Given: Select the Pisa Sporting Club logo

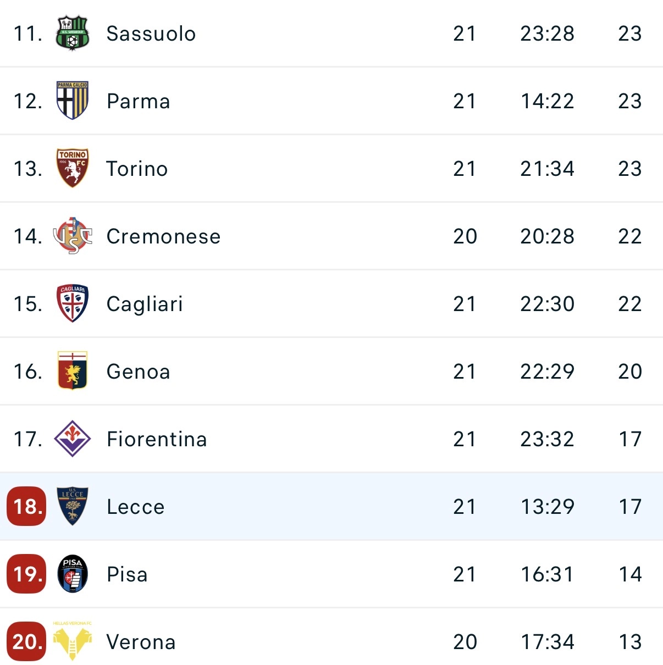Looking at the screenshot, I should pyautogui.click(x=72, y=574).
